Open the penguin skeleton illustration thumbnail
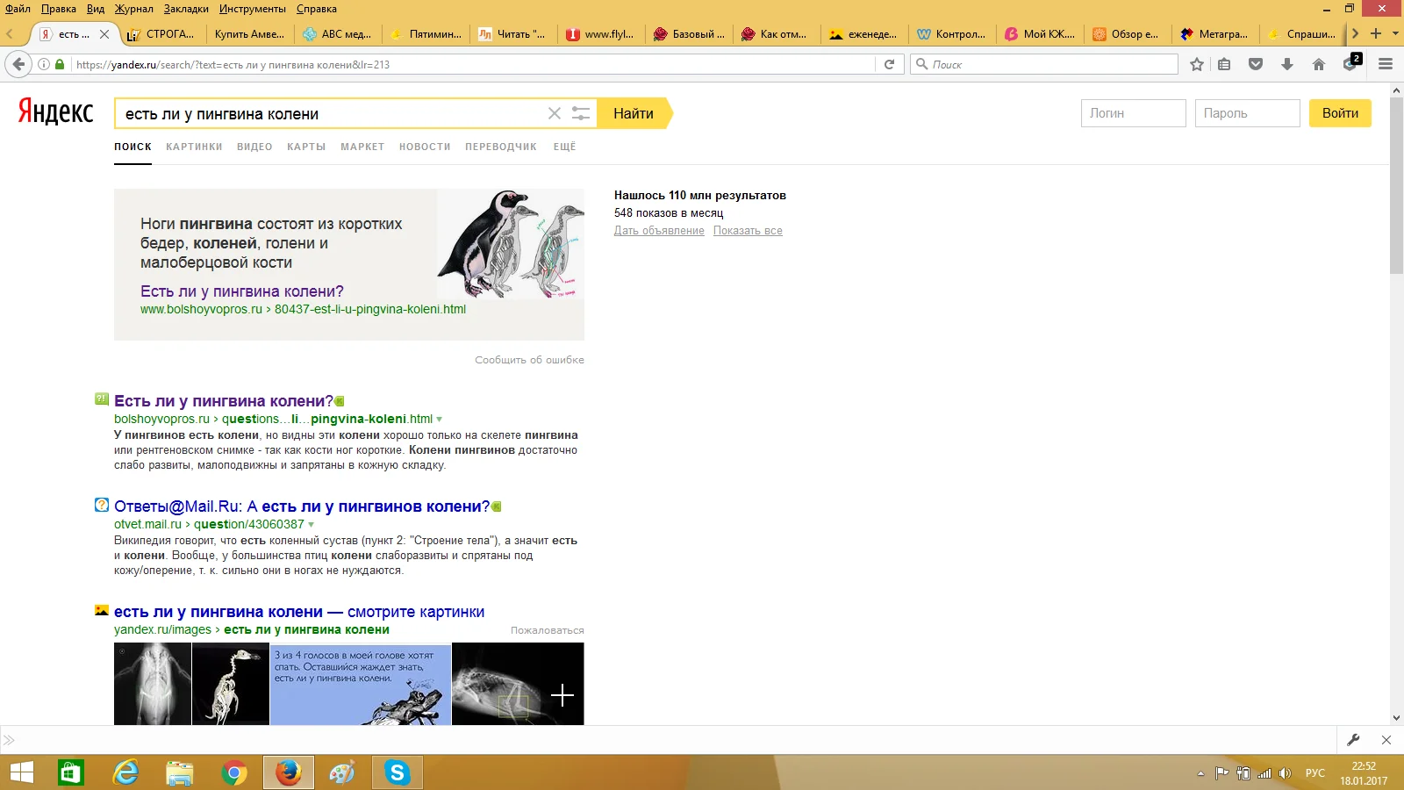This screenshot has height=790, width=1404. tap(511, 244)
